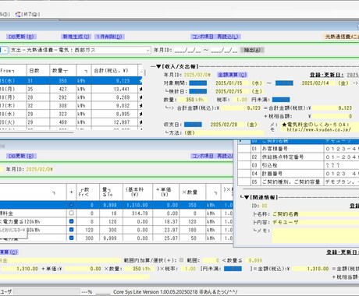This screenshot has height=296, width=359.
Task: Select the 01 お客様番号 row
Action: [x=298, y=149]
